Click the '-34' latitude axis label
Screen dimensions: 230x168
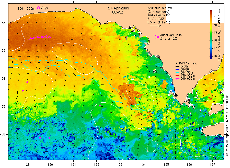tap(3, 79)
